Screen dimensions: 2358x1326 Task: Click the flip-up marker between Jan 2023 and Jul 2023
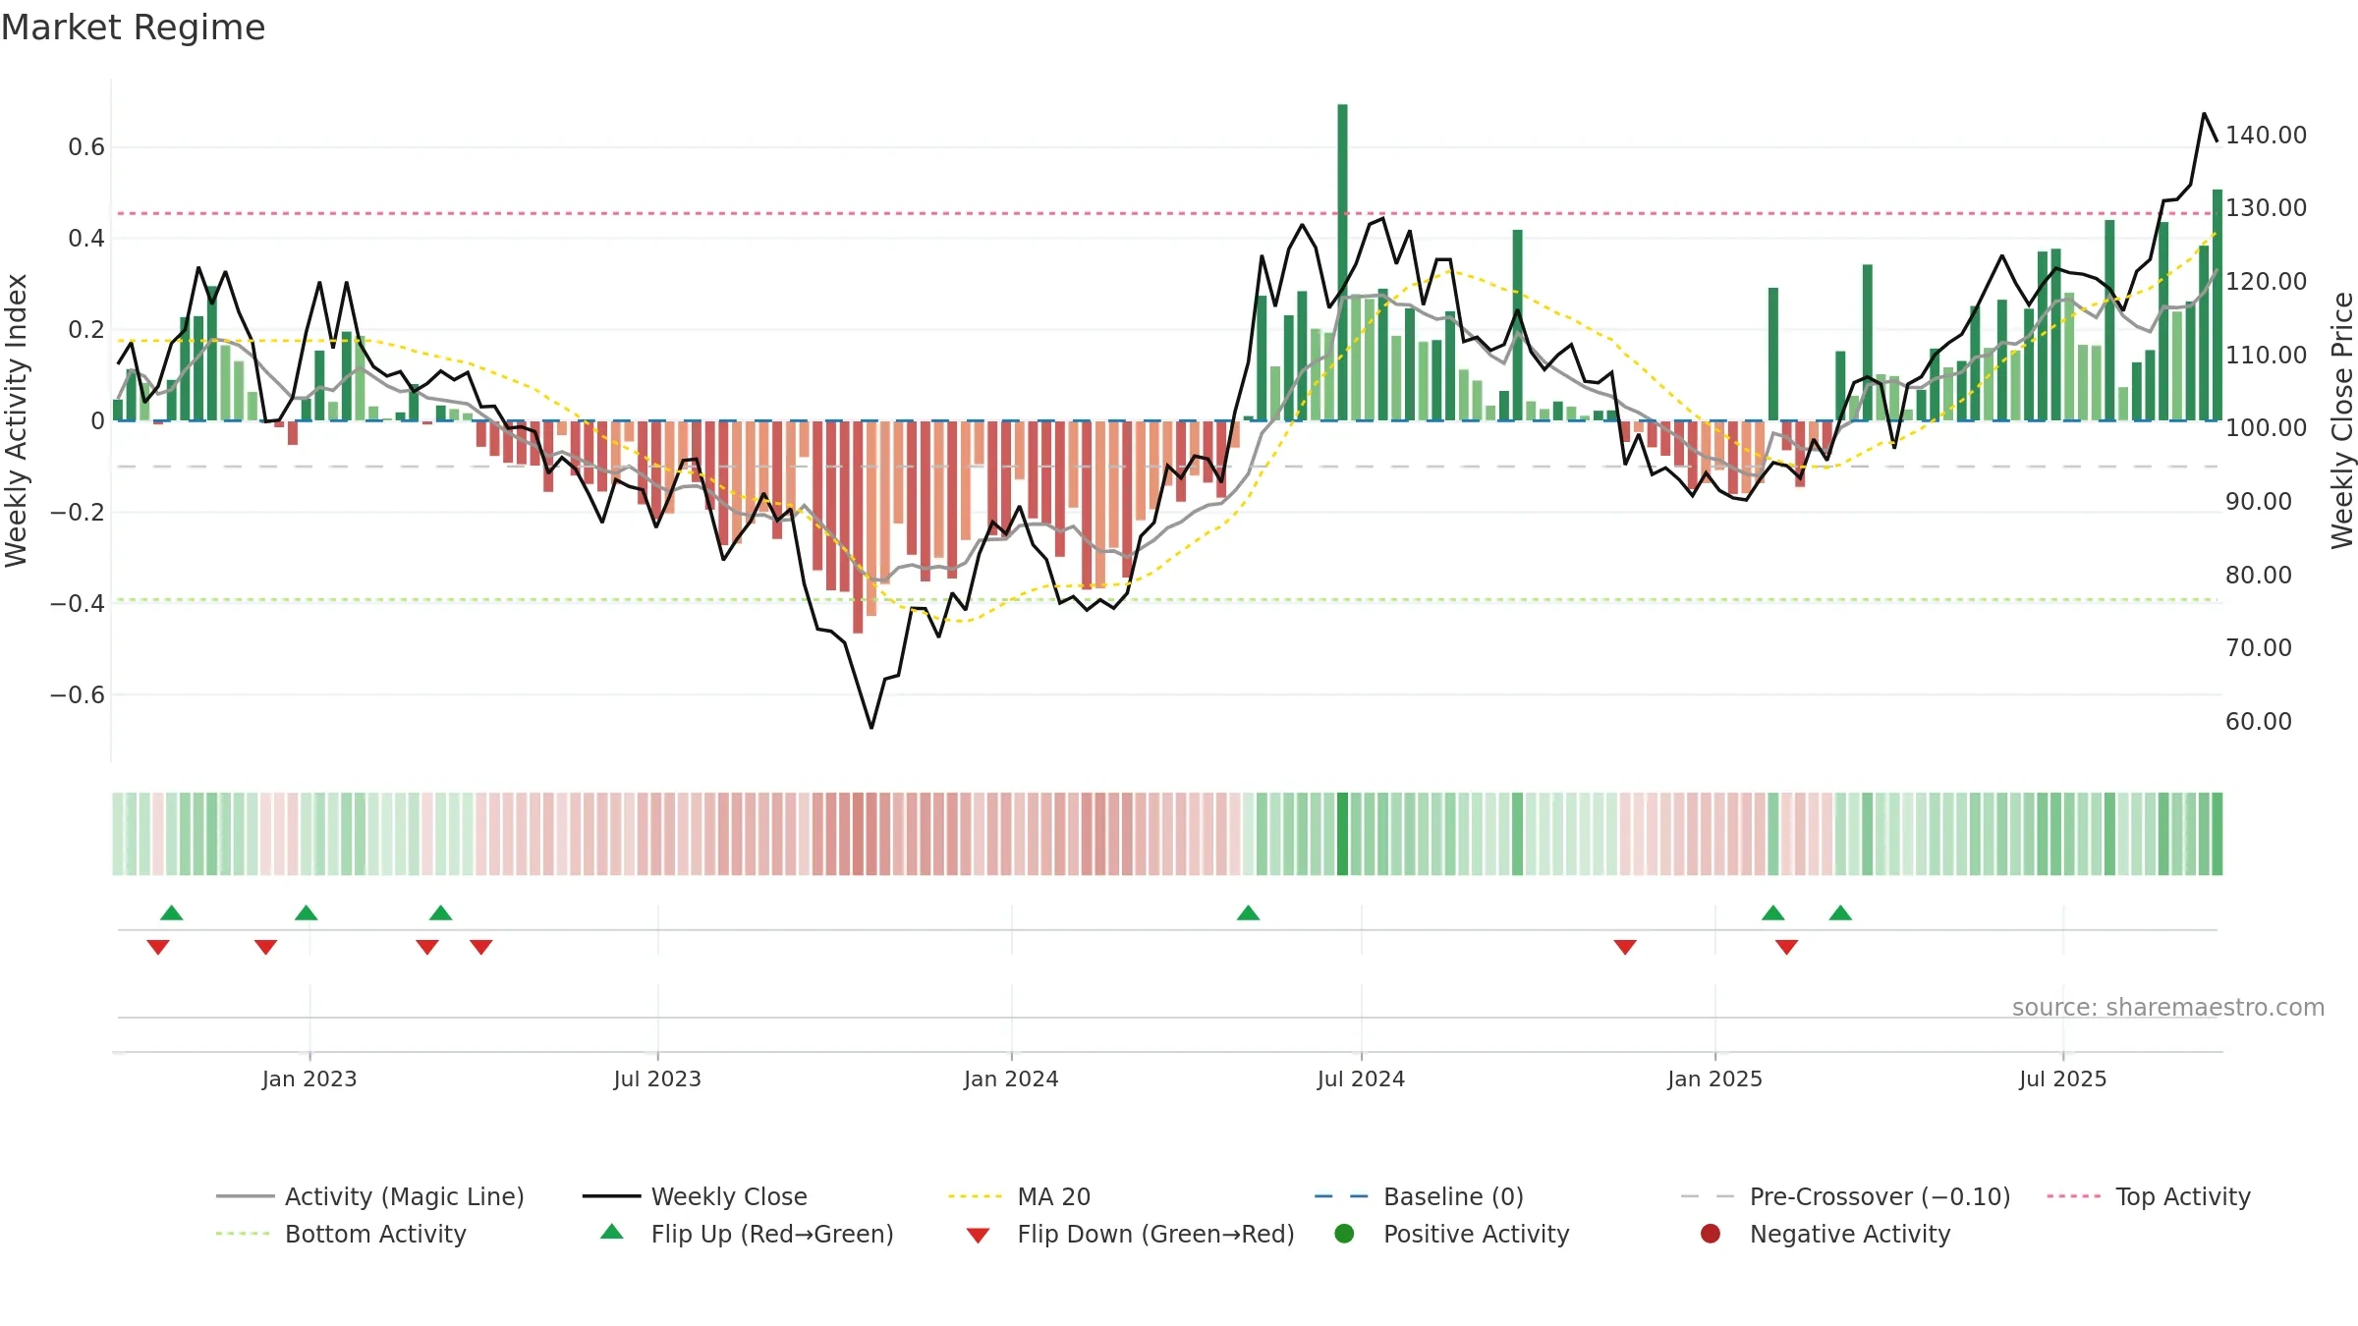(x=441, y=912)
